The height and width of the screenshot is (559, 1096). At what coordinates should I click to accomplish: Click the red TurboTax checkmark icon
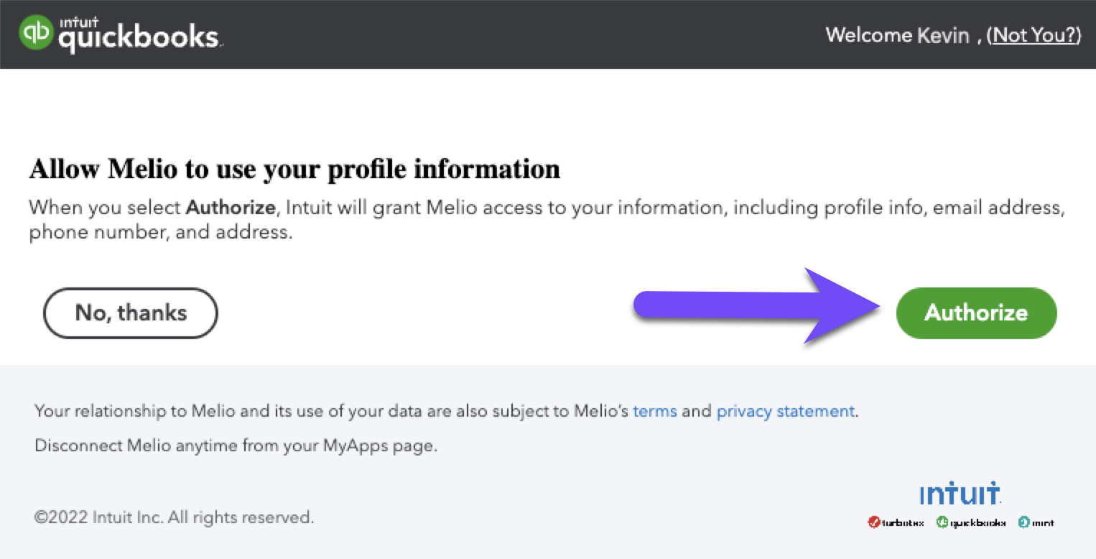click(x=874, y=522)
